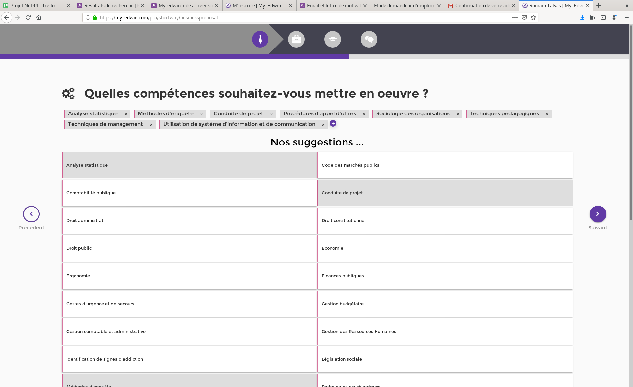
Task: Bookmark page with star icon
Action: pos(533,17)
